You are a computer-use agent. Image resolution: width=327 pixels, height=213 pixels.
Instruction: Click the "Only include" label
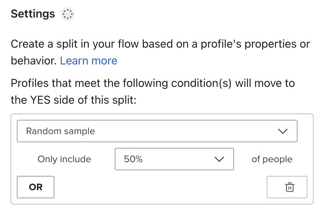tap(64, 159)
